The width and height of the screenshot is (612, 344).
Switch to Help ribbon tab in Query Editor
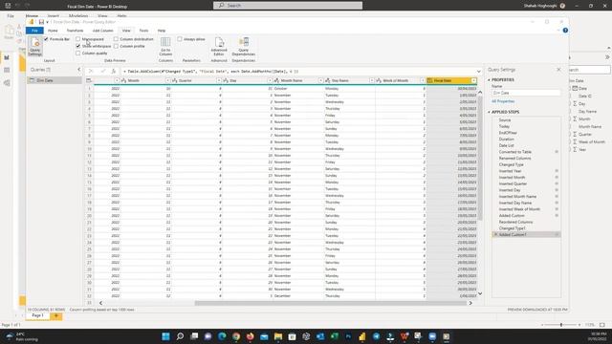coord(162,31)
